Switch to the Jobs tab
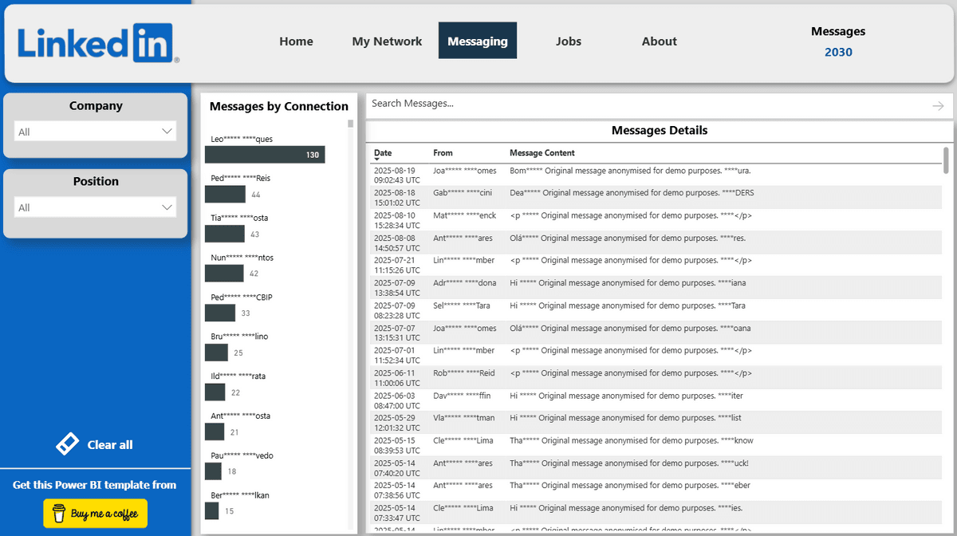Screen dimensions: 957x536 [x=569, y=41]
